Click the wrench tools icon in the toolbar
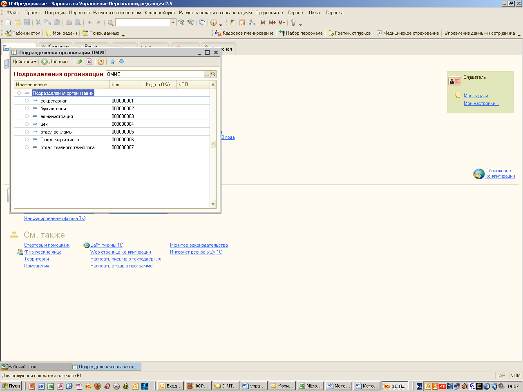Viewport: 523px width, 392px height. pos(293,22)
